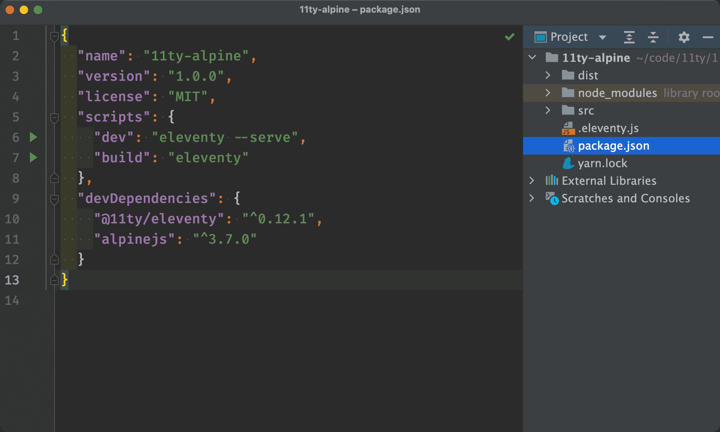This screenshot has width=720, height=432.
Task: Click Expand All in Project panel
Action: click(629, 37)
